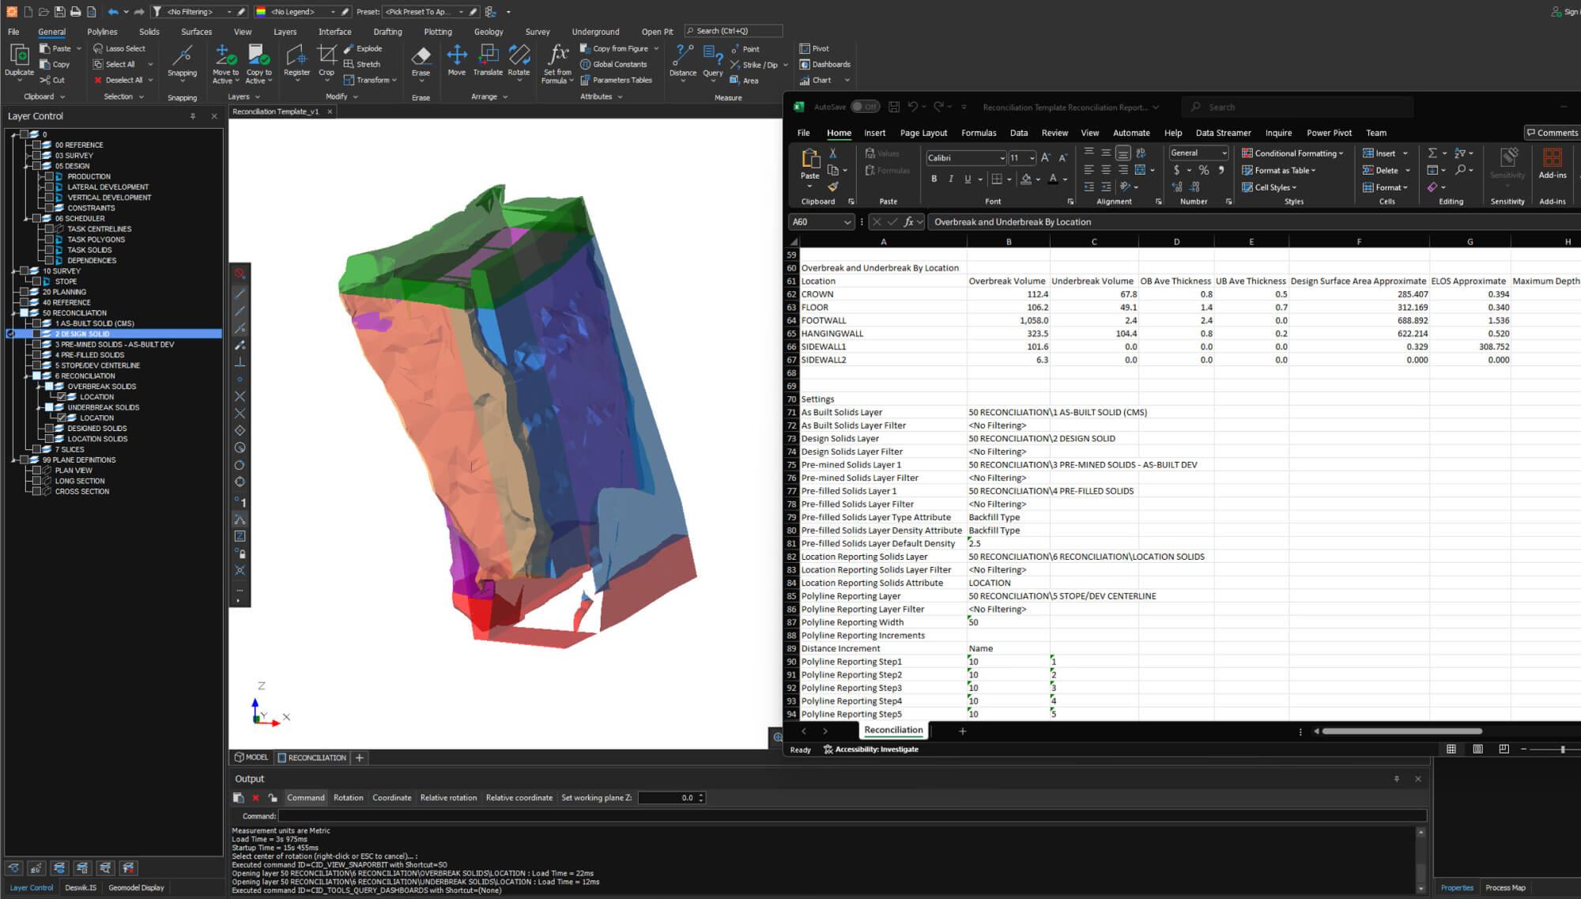This screenshot has width=1581, height=899.
Task: Select the Distance measure tool
Action: [682, 61]
